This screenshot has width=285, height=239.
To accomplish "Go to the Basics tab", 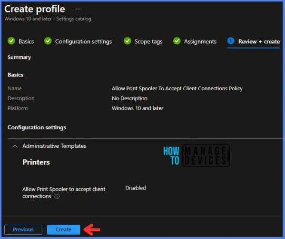I will coord(26,41).
